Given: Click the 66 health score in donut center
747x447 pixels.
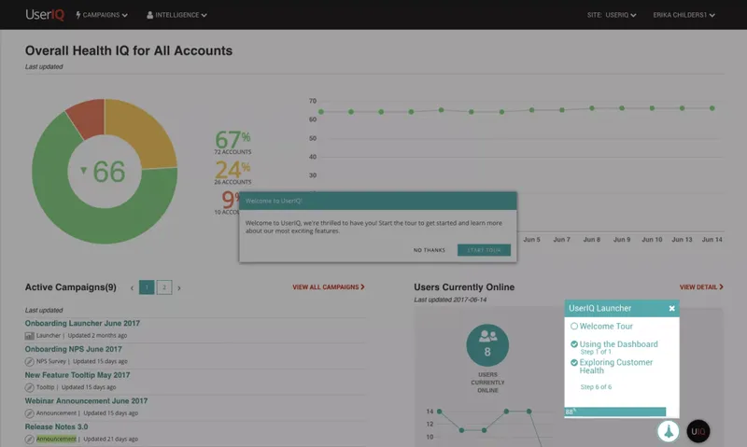Looking at the screenshot, I should tap(109, 172).
